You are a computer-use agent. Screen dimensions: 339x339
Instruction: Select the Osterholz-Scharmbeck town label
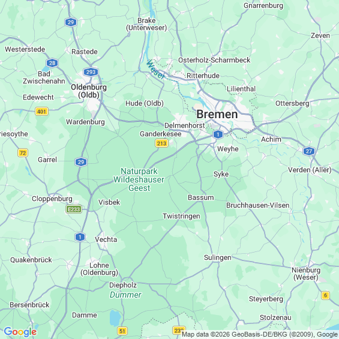click(214, 60)
